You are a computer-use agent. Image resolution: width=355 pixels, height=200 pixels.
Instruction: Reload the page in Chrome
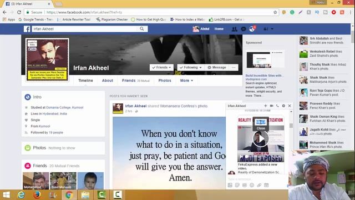click(x=19, y=12)
